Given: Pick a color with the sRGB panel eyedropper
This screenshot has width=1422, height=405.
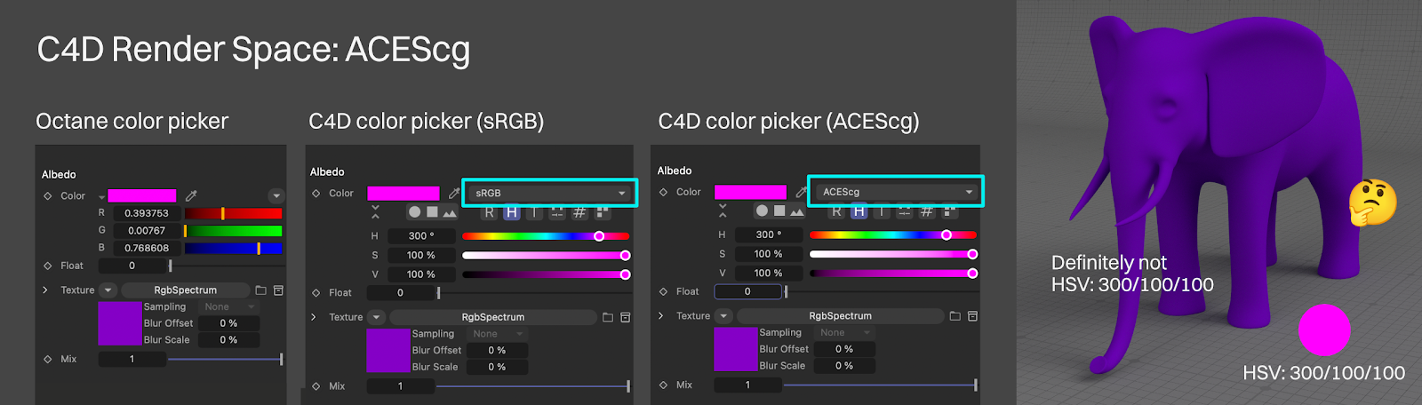Looking at the screenshot, I should (453, 193).
